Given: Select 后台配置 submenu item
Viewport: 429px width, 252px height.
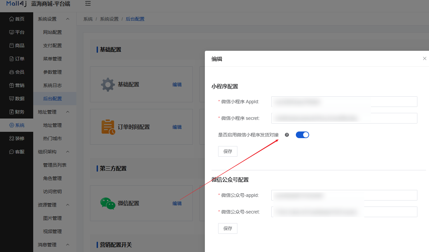Looking at the screenshot, I should [x=55, y=99].
